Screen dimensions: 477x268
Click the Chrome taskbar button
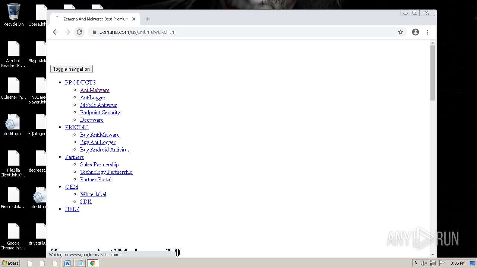click(93, 263)
